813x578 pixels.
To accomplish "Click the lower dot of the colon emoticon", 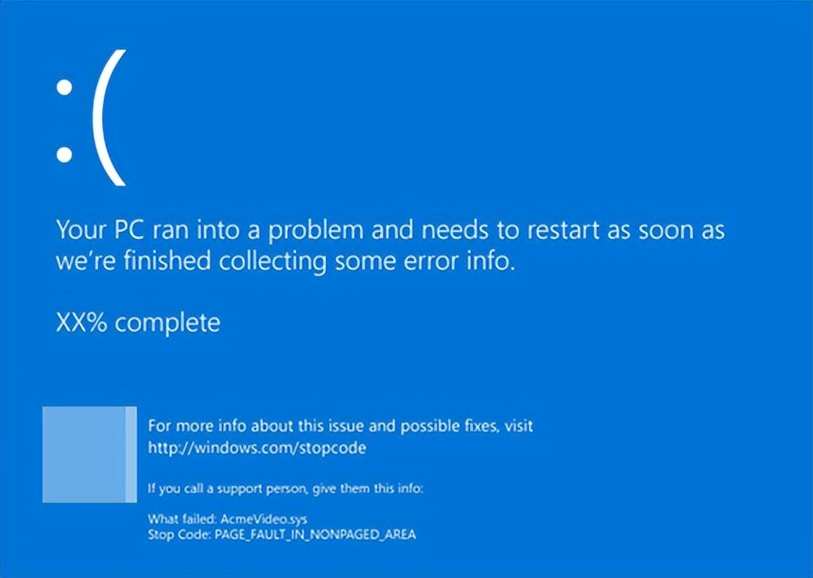I will click(64, 154).
